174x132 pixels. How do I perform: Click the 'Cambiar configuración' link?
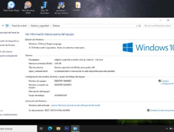coord(166,82)
